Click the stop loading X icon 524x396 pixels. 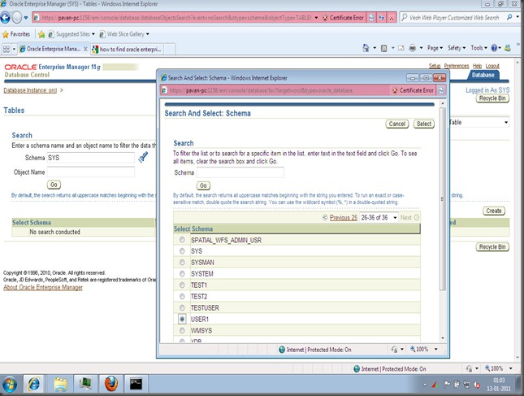(x=392, y=18)
